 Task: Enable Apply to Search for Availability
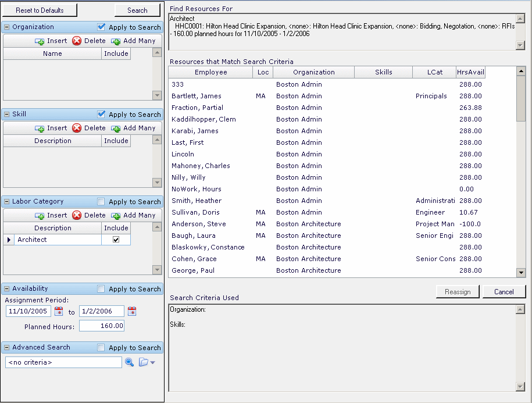coord(102,289)
